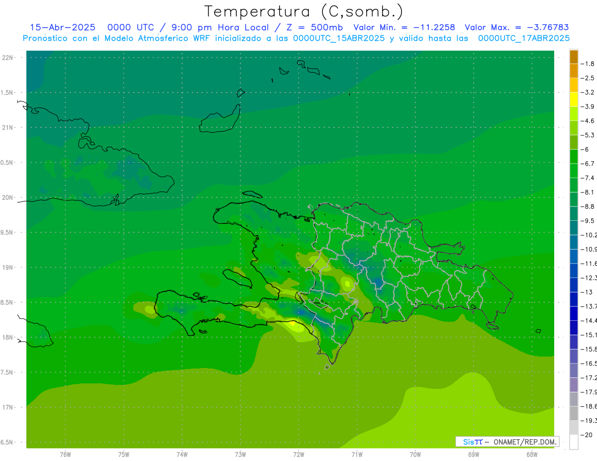
Task: Click the date "15-Abr-2025" in the header
Action: (63, 27)
